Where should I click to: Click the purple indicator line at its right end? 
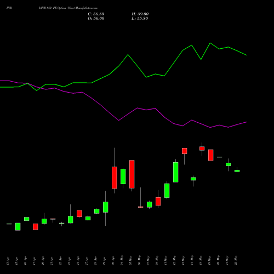coord(246,122)
